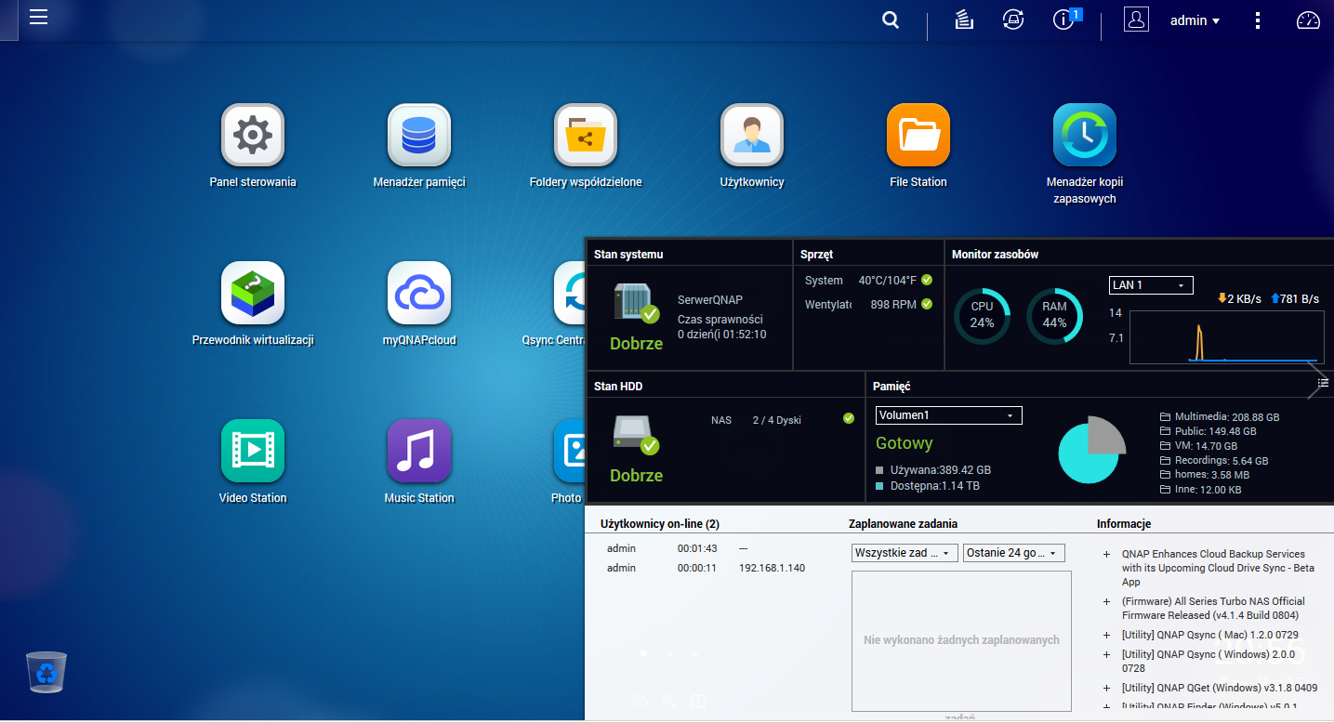Open the Ostatnie 24 go... time dropdown

[x=1013, y=553]
